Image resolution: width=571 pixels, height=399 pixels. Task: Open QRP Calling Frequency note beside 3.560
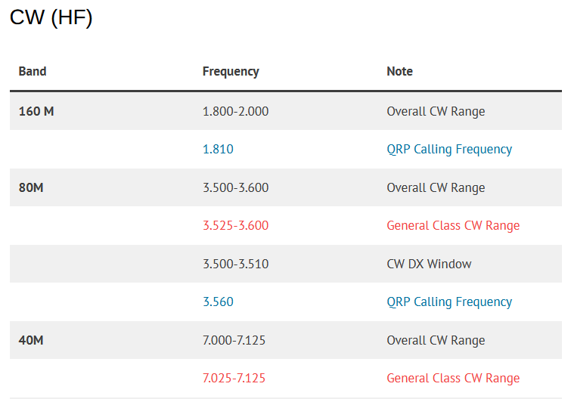(x=449, y=302)
